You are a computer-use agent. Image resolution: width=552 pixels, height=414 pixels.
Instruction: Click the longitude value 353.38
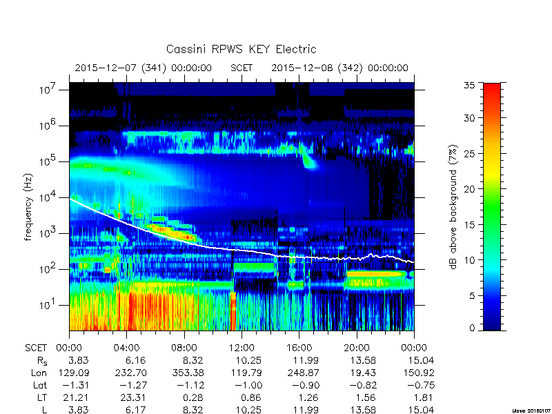188,373
